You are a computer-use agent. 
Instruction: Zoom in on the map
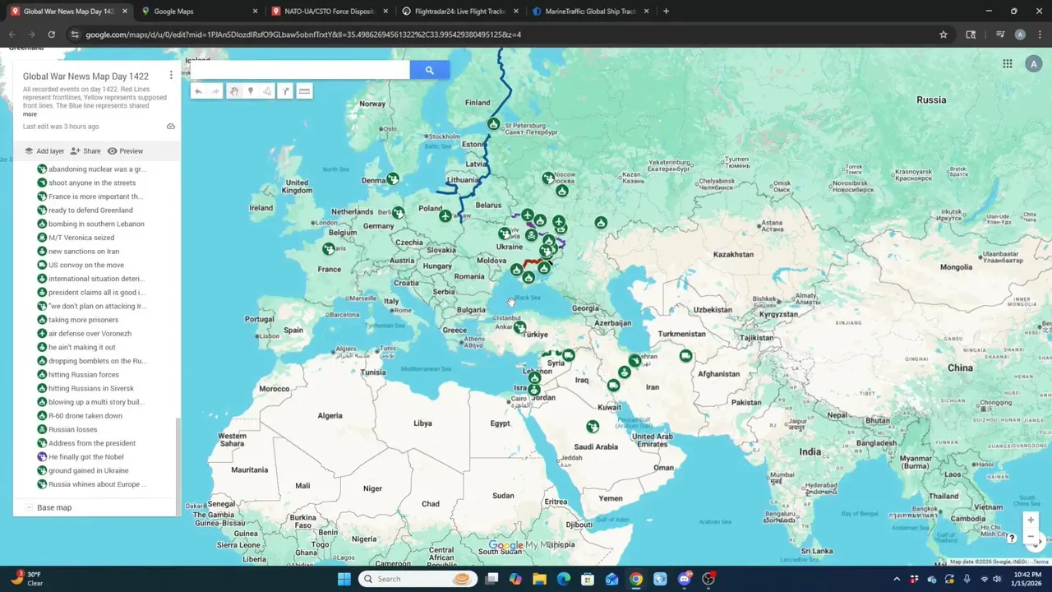click(1031, 520)
